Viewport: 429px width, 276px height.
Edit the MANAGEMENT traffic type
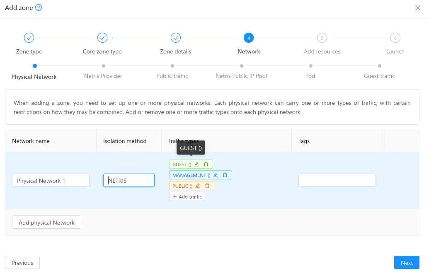point(216,175)
